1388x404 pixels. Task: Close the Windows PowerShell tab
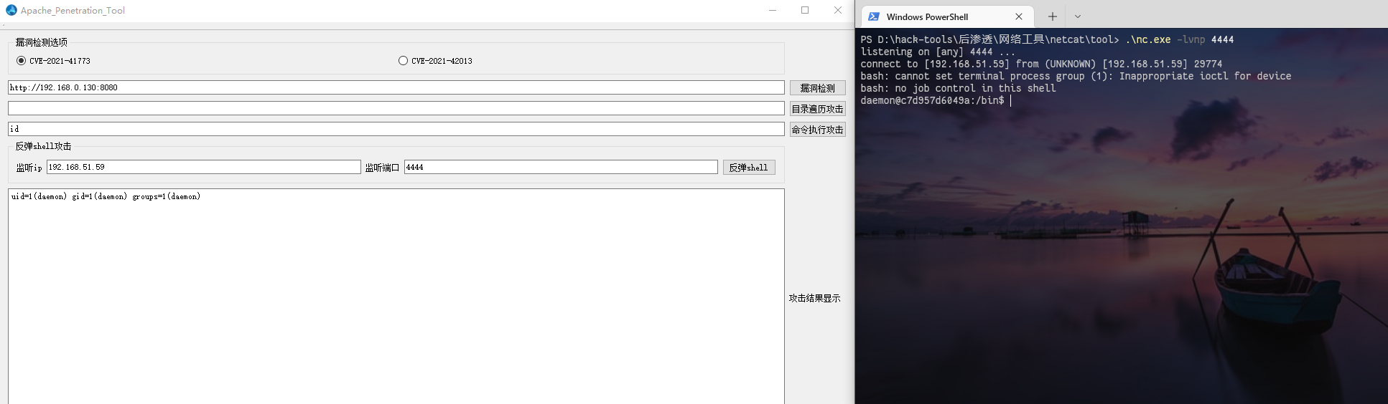coord(1019,16)
